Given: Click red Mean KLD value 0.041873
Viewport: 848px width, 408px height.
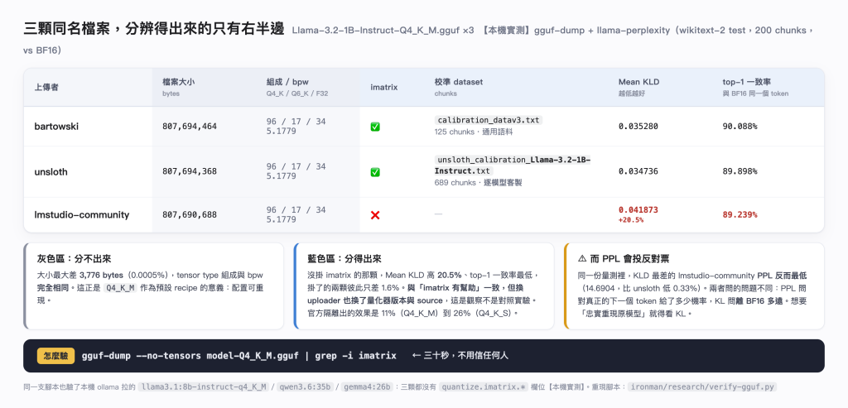Looking at the screenshot, I should tap(638, 209).
